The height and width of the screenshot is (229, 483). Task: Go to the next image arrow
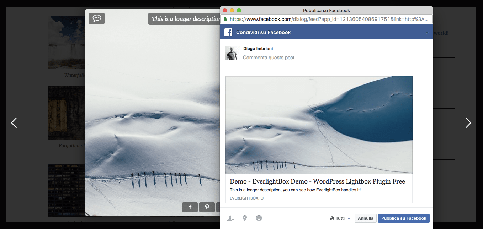coord(468,123)
